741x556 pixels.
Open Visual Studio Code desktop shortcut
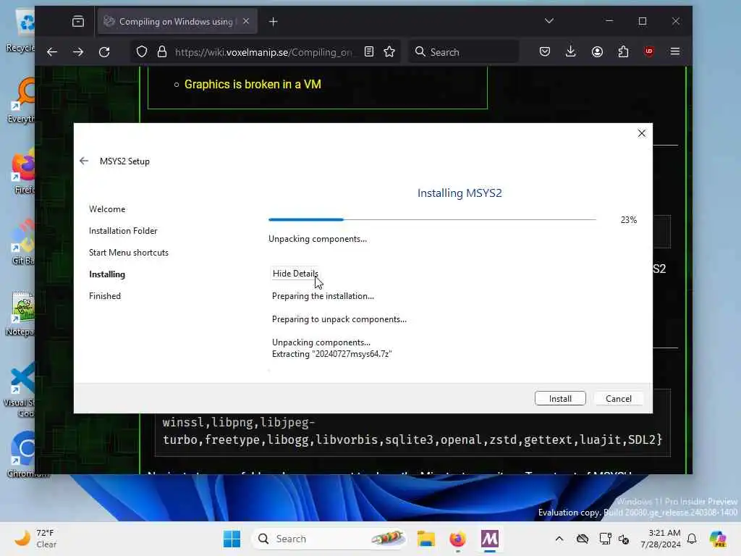pos(21,390)
